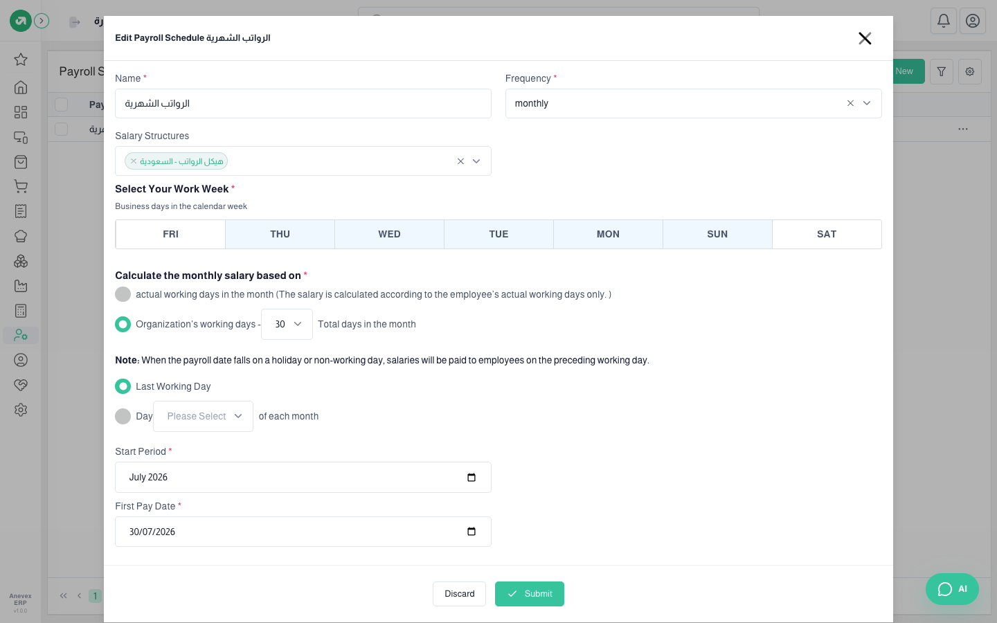The width and height of the screenshot is (997, 623).
Task: Toggle THU in work week
Action: [x=280, y=234]
